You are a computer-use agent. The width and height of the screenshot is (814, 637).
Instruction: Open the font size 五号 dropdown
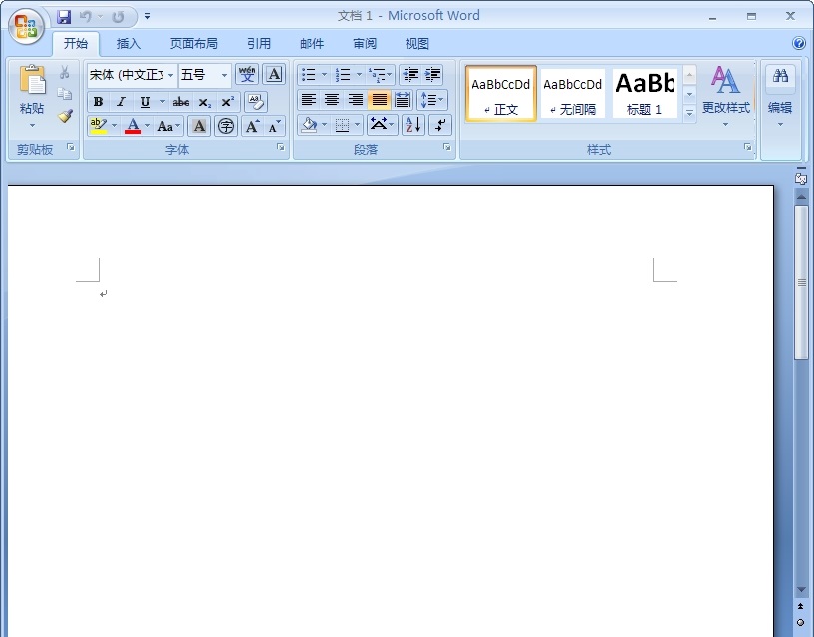click(225, 75)
